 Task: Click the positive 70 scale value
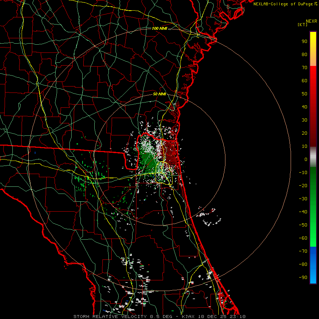click(304, 68)
